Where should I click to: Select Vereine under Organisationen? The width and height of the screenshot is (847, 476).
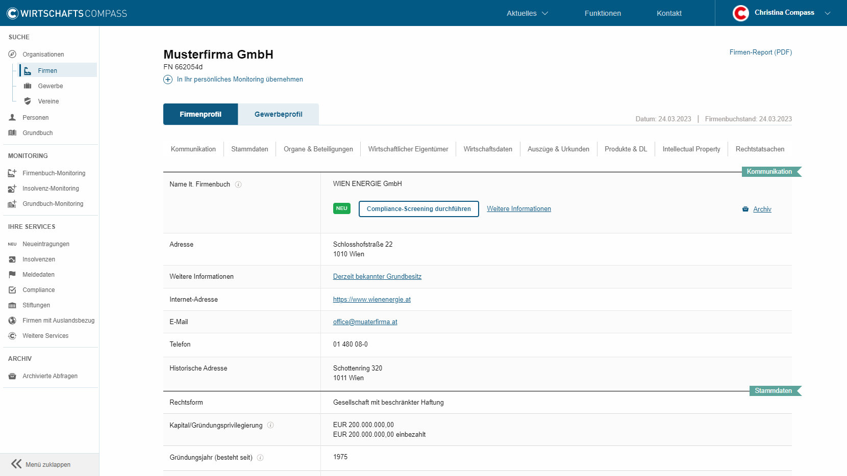click(x=48, y=101)
